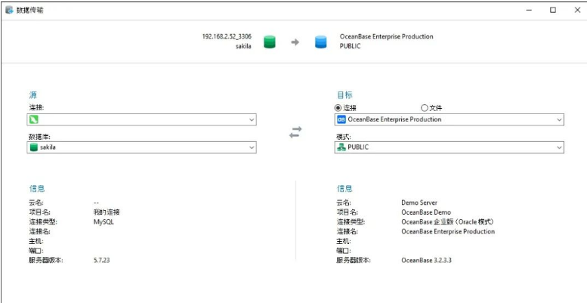Screen dimensions: 587x303
Task: Click OceanBase Enterprise Production header text
Action: pos(386,36)
